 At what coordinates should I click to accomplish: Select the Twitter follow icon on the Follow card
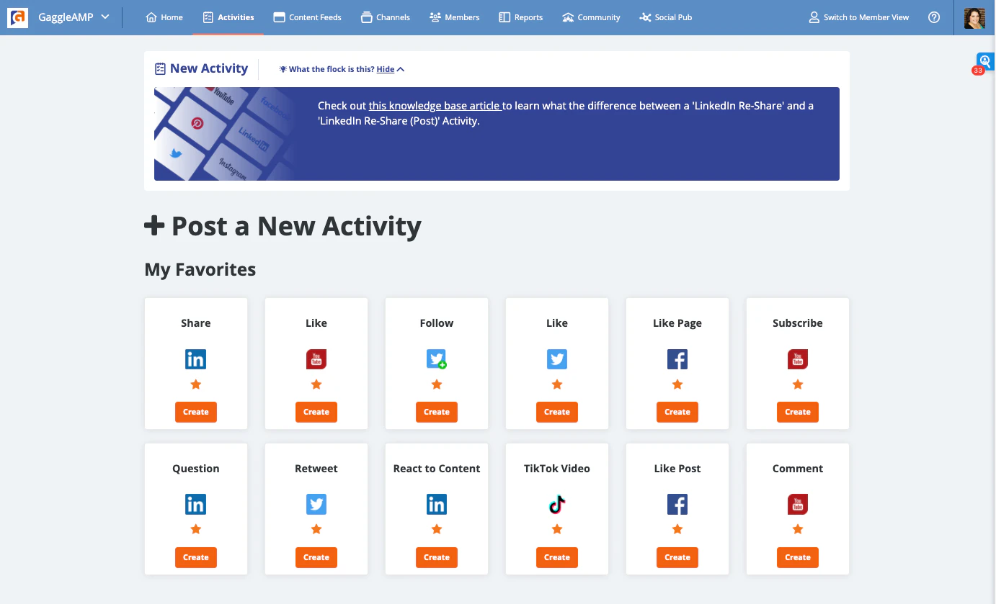pyautogui.click(x=436, y=359)
